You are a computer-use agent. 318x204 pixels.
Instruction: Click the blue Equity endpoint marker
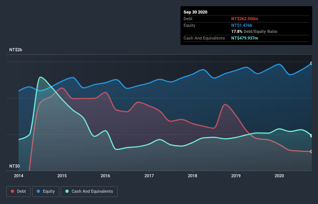click(x=311, y=63)
